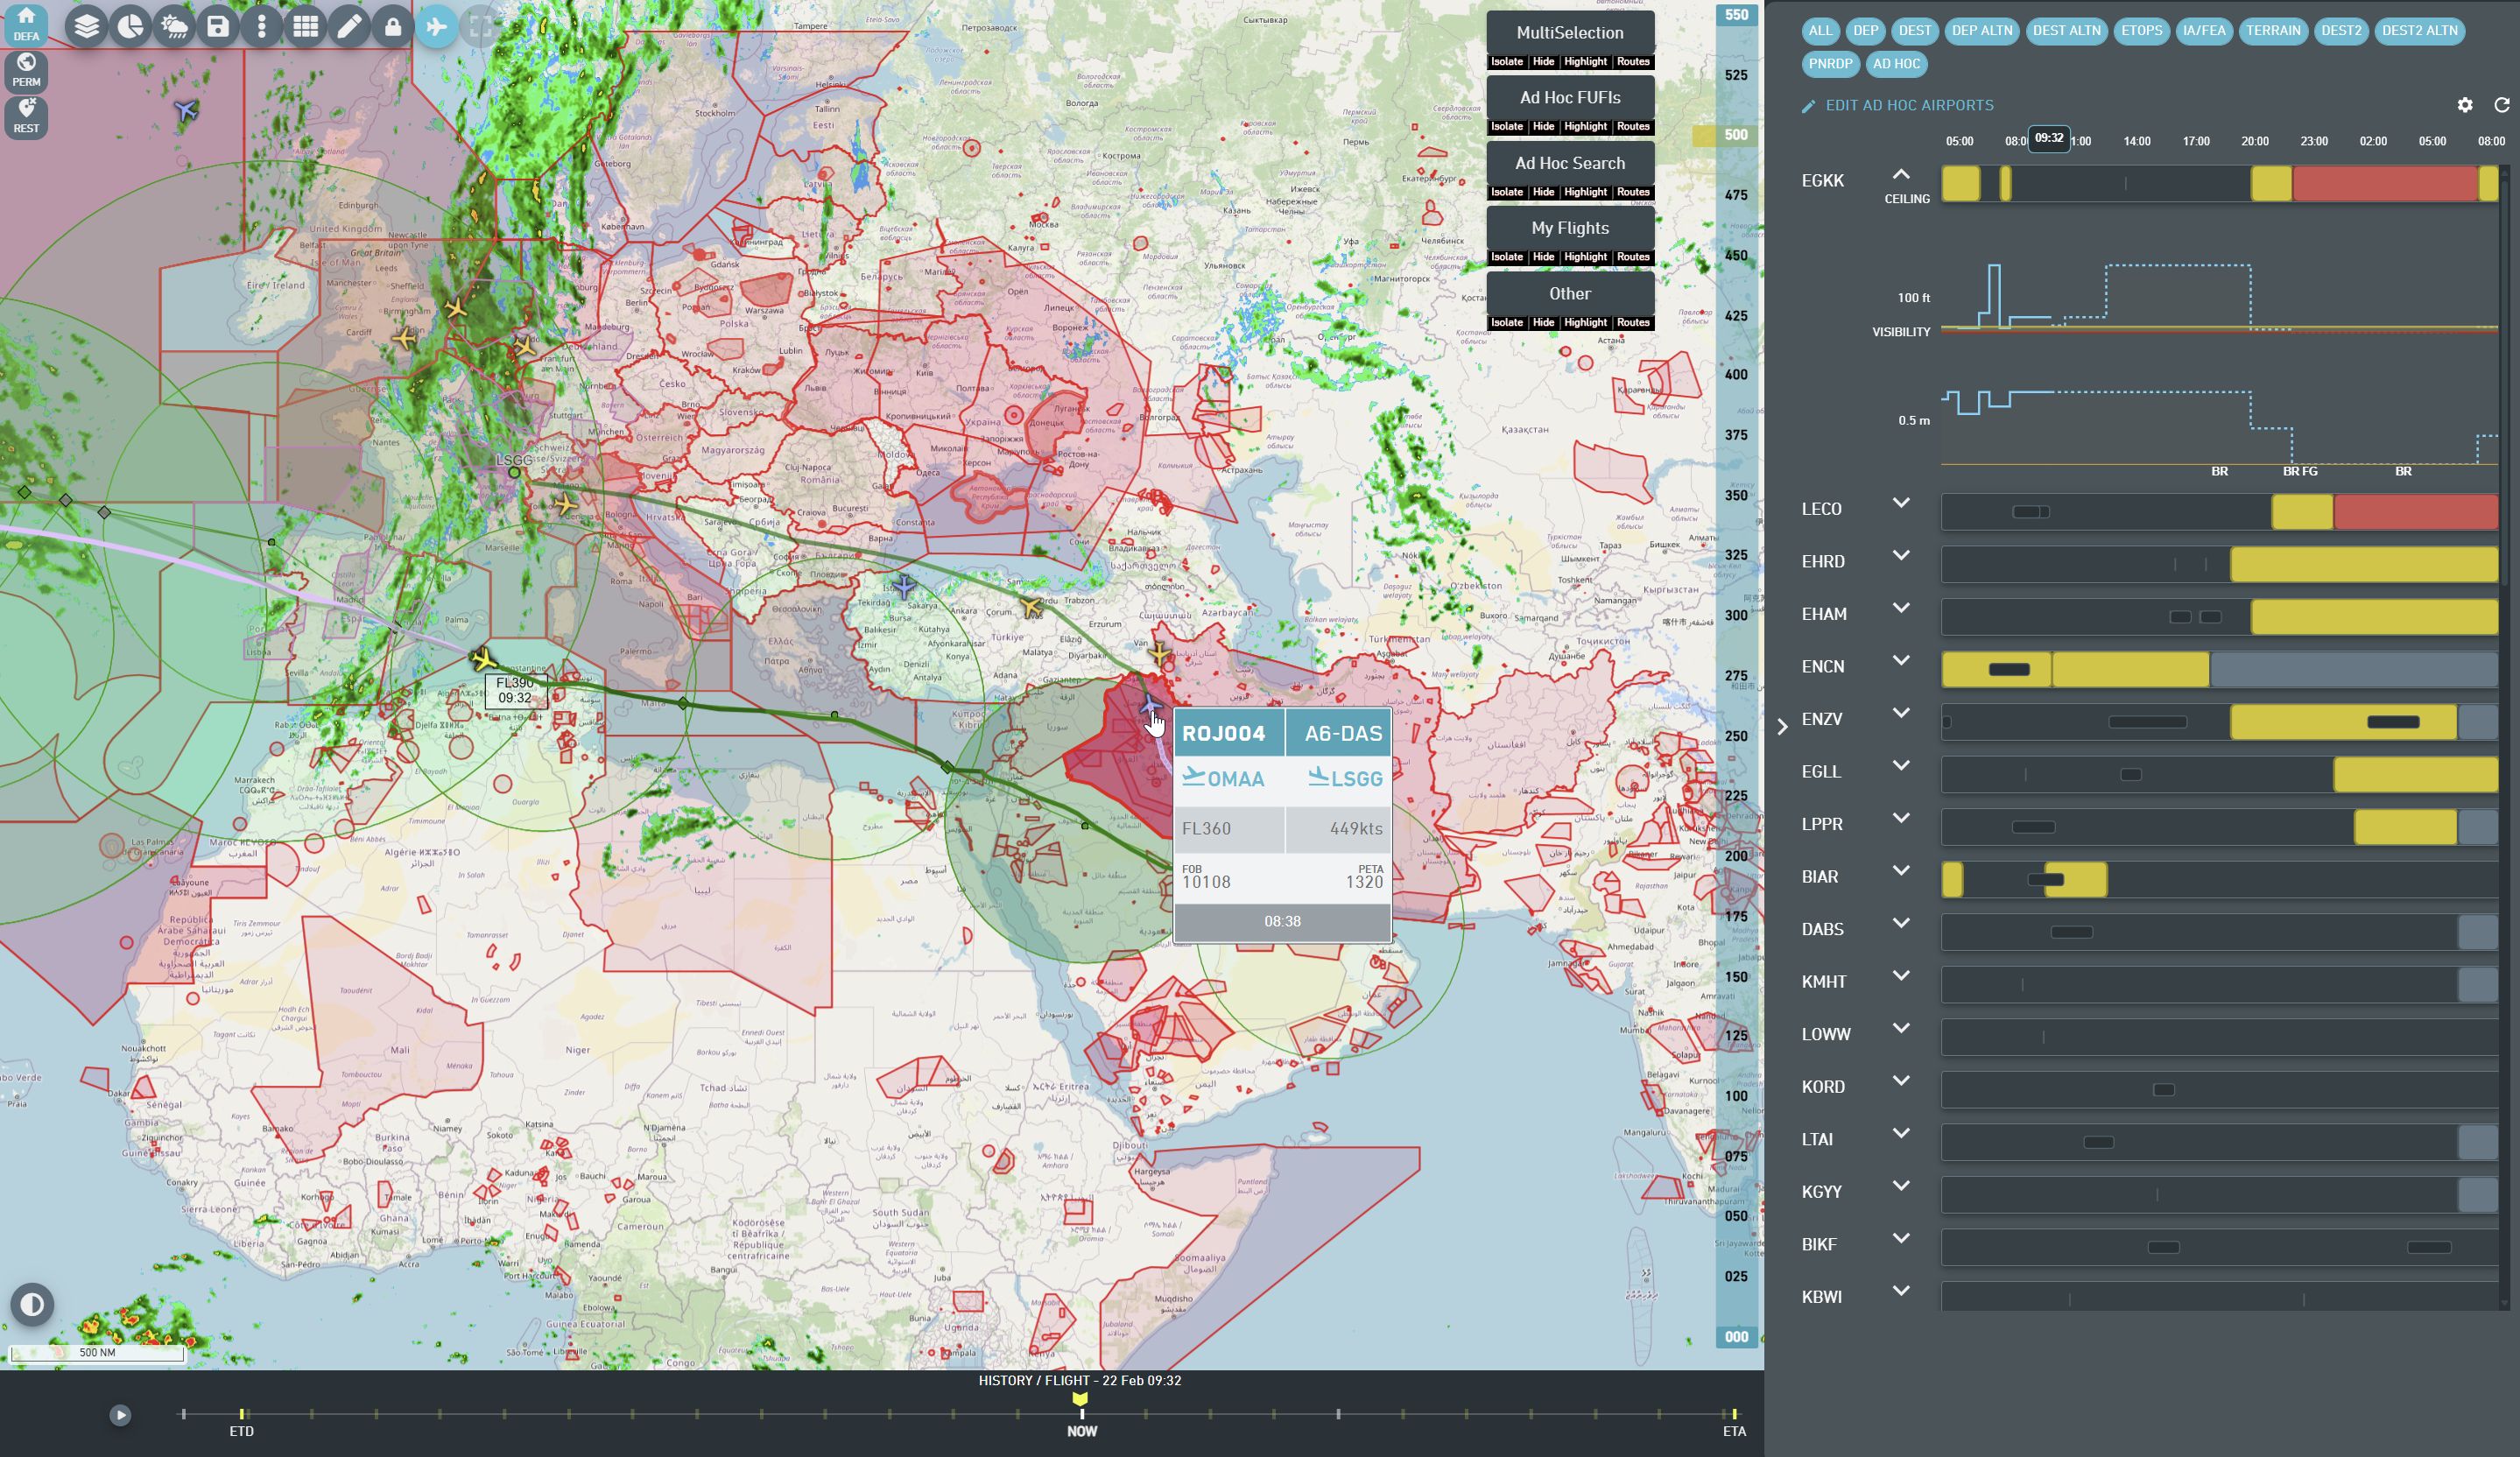The width and height of the screenshot is (2520, 1457).
Task: Select the DEST ALTN filter tab
Action: click(2066, 30)
